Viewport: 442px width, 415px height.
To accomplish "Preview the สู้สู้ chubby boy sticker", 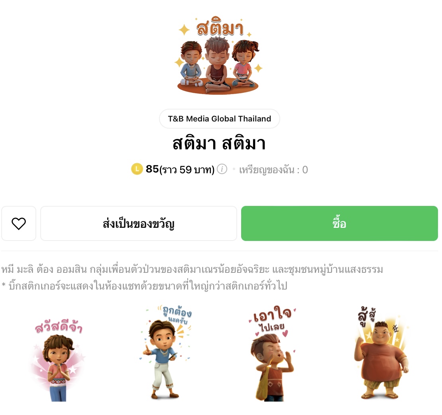I will pyautogui.click(x=381, y=353).
